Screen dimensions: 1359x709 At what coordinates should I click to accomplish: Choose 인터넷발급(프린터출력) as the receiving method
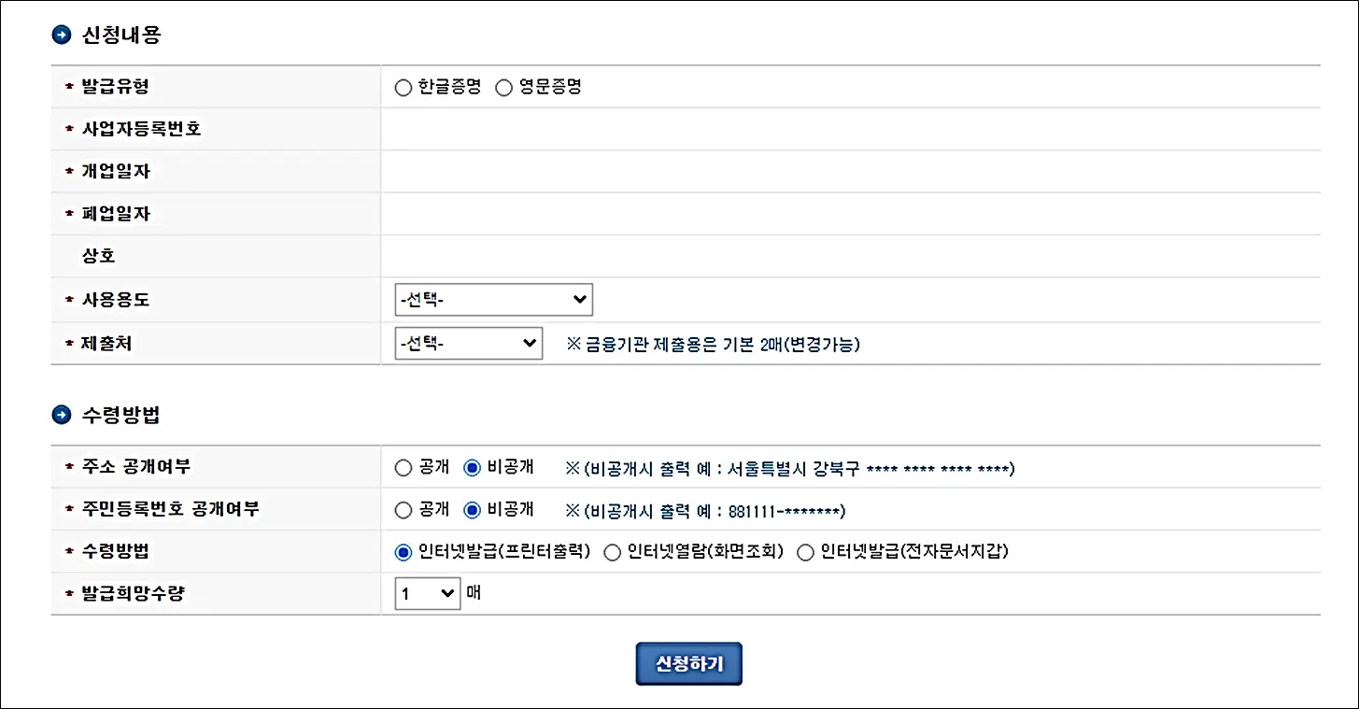coord(403,552)
